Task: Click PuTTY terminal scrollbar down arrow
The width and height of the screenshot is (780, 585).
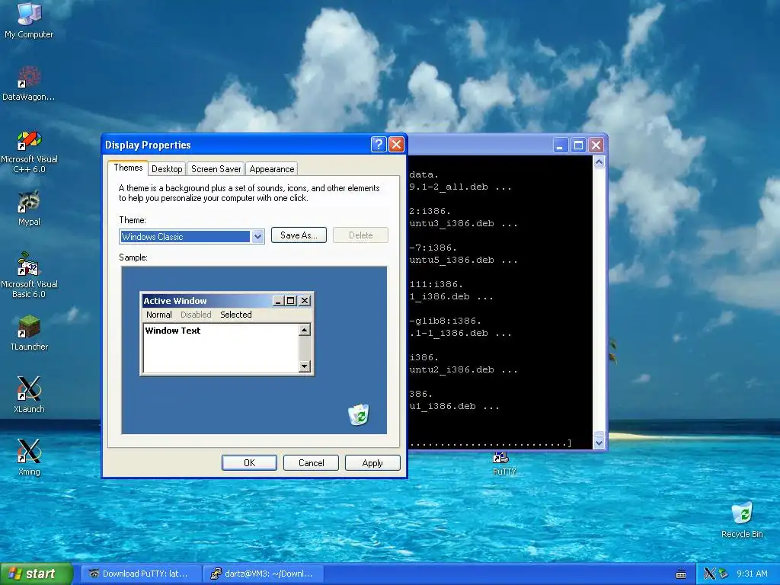Action: click(x=599, y=443)
